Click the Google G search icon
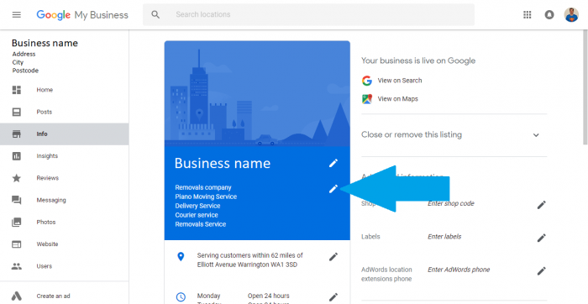Viewport: 588px width, 304px height. click(367, 81)
